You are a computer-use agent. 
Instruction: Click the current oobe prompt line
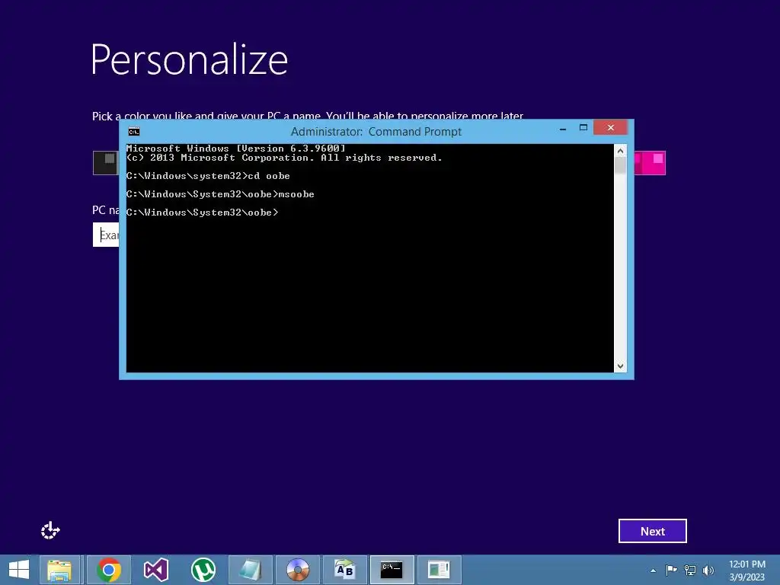tap(202, 213)
